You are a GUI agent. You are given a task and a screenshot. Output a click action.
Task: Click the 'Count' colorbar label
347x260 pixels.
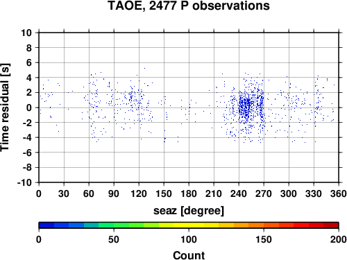189,255
